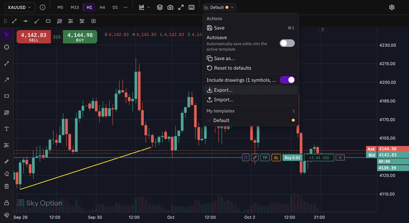Choose Import... in the menu
This screenshot has width=409, height=223.
coord(251,100)
